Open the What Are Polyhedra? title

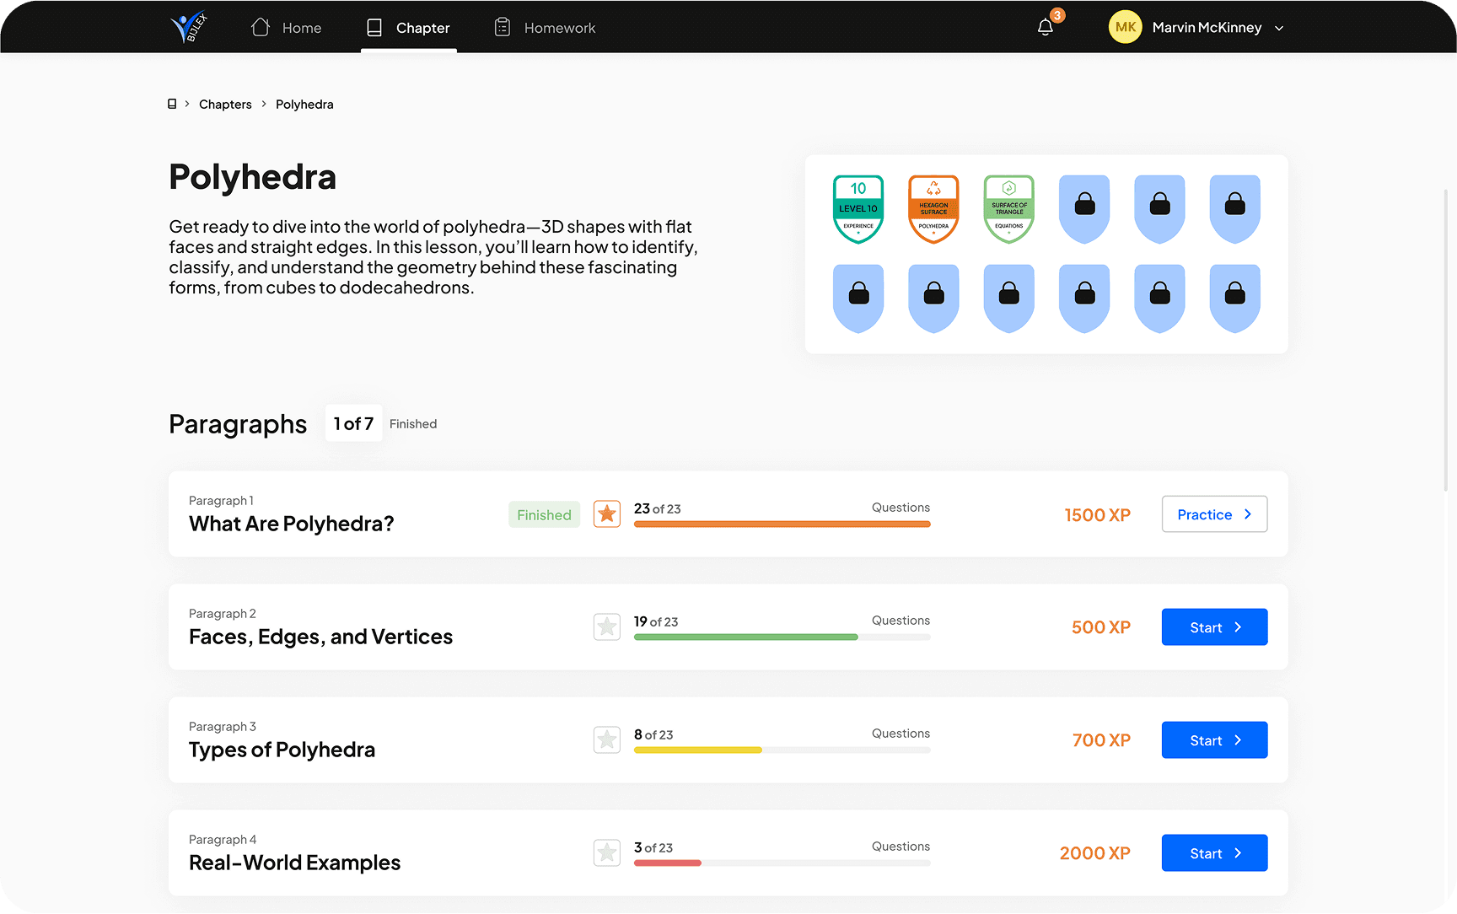point(292,524)
